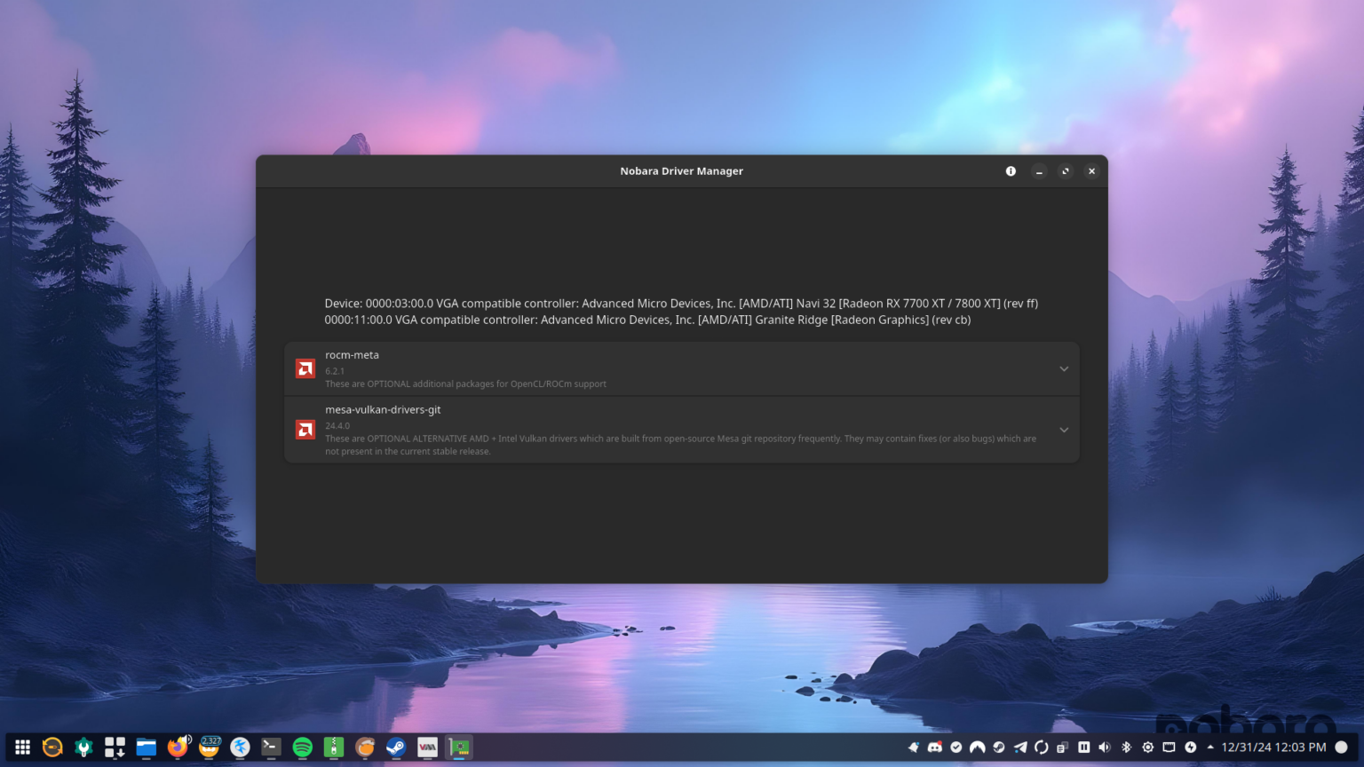Launch Steam from the taskbar
Viewport: 1364px width, 767px height.
[395, 747]
